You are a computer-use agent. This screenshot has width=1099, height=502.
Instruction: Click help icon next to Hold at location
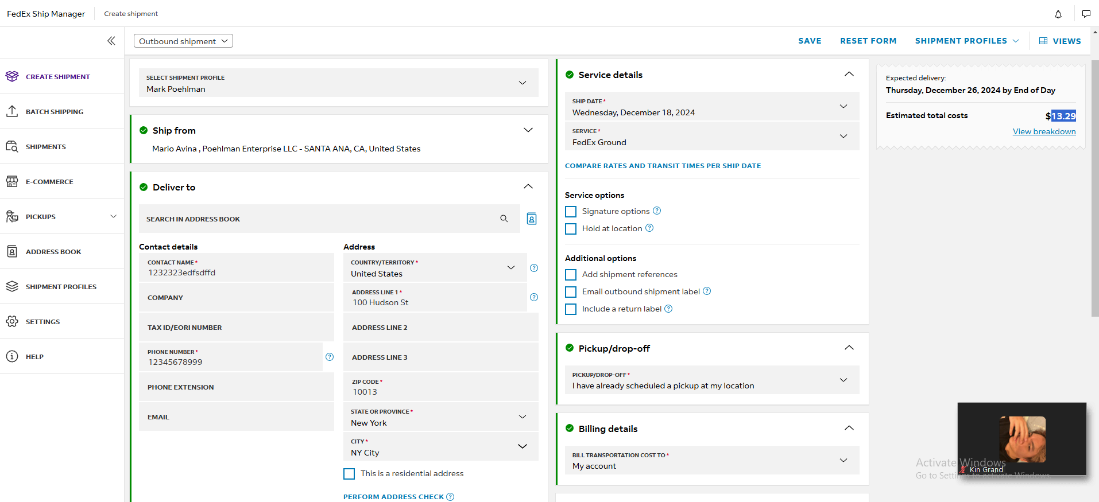649,228
